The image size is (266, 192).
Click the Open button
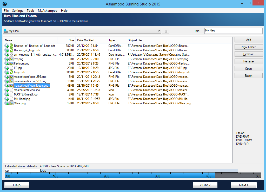[x=249, y=69]
